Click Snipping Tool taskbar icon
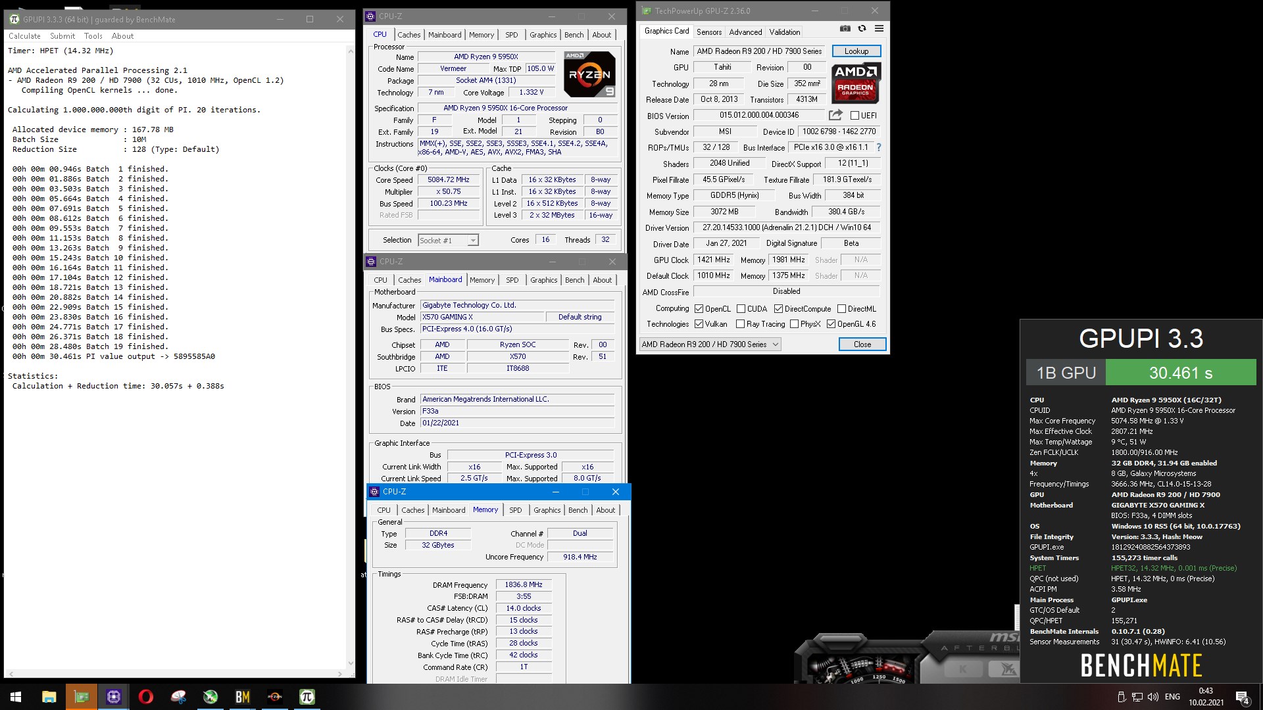 178,697
